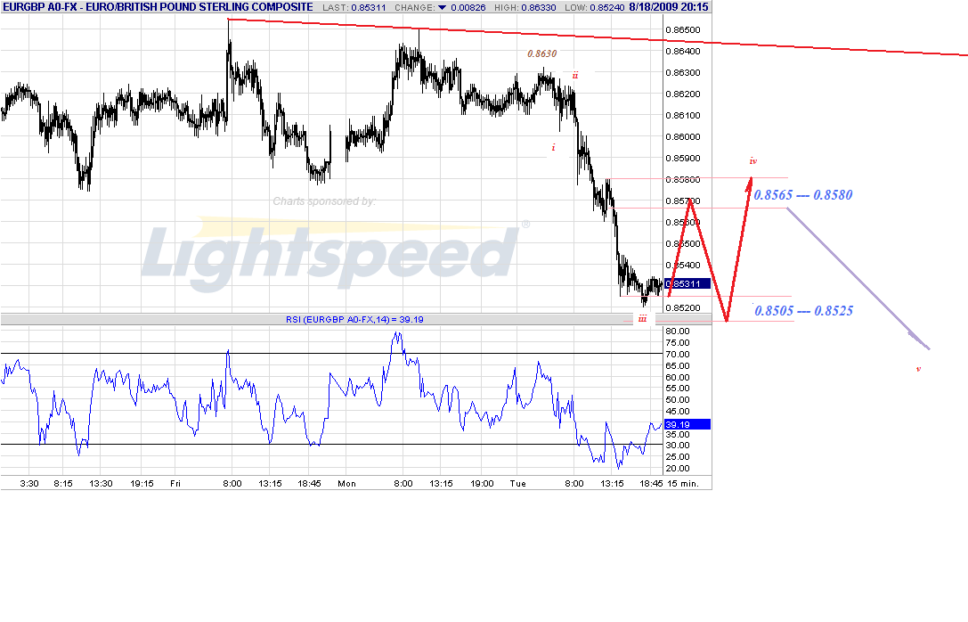Image resolution: width=968 pixels, height=622 pixels.
Task: Click the 8:15 time axis label
Action: (63, 483)
